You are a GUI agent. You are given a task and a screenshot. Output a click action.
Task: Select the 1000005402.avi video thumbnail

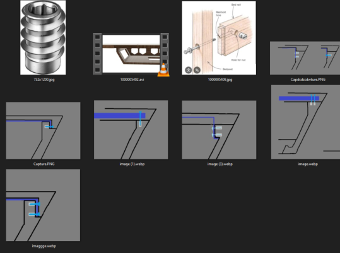point(131,54)
